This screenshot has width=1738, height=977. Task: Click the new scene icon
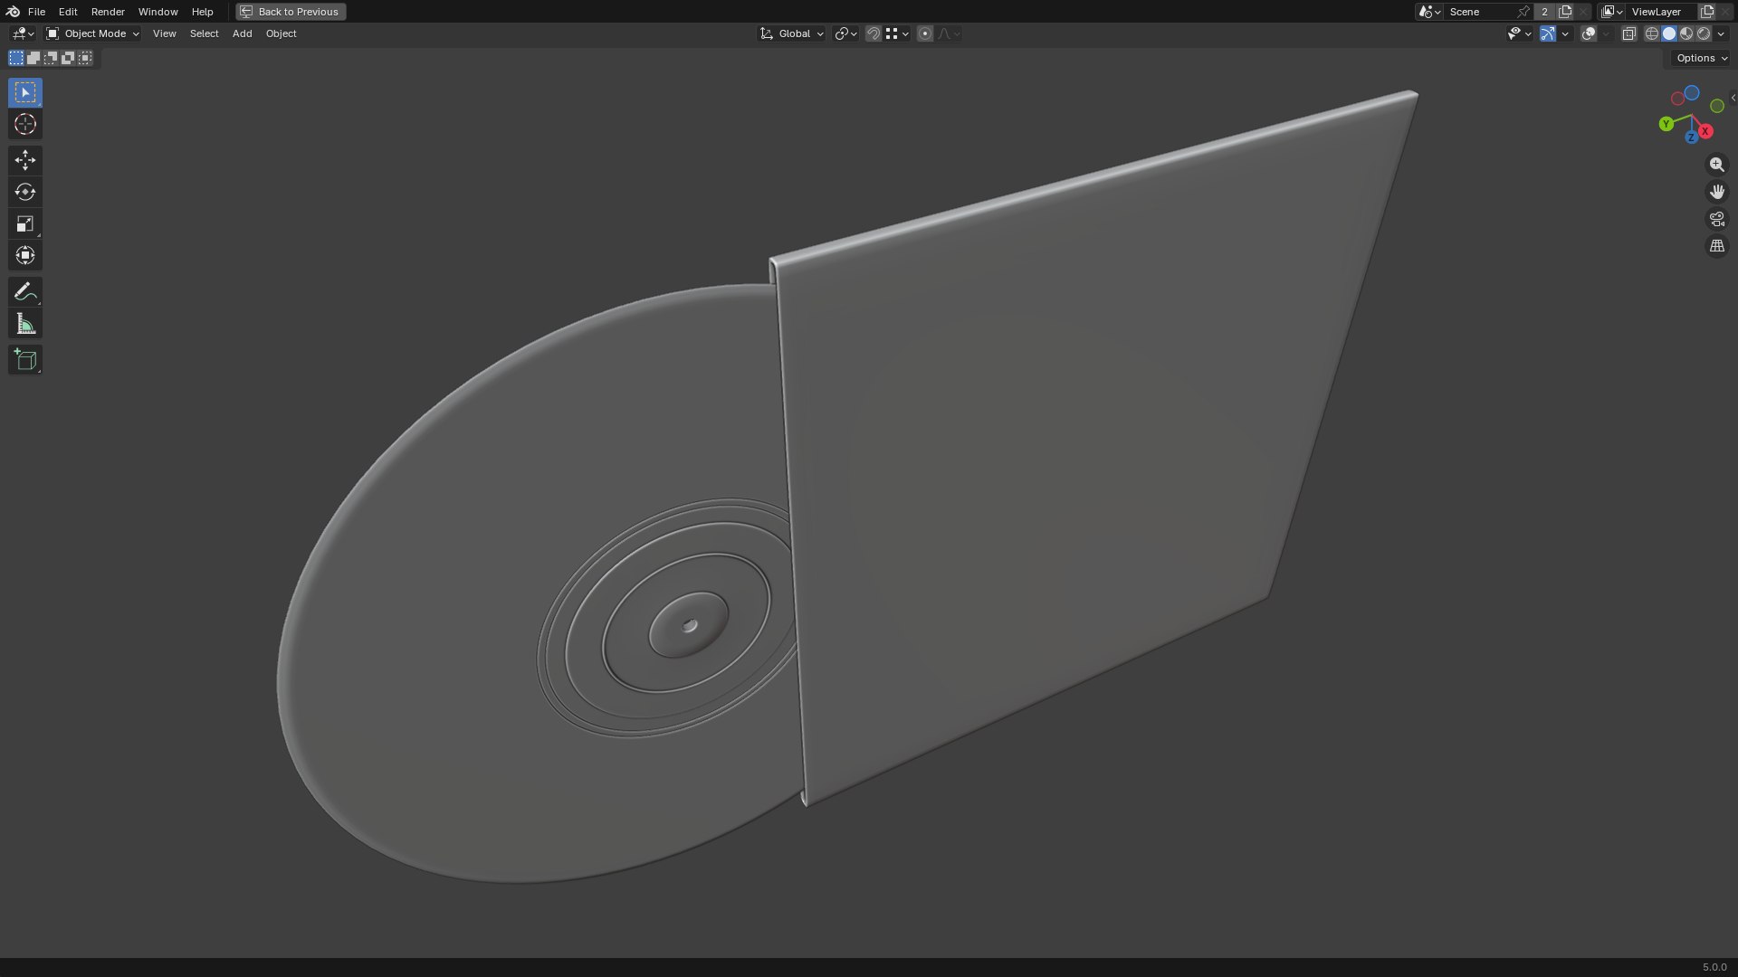1565,12
